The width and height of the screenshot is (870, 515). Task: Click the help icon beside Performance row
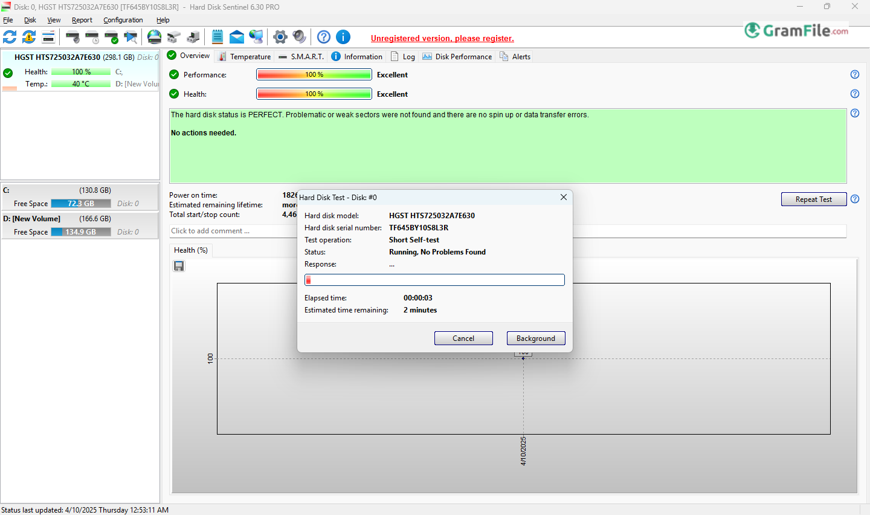855,74
